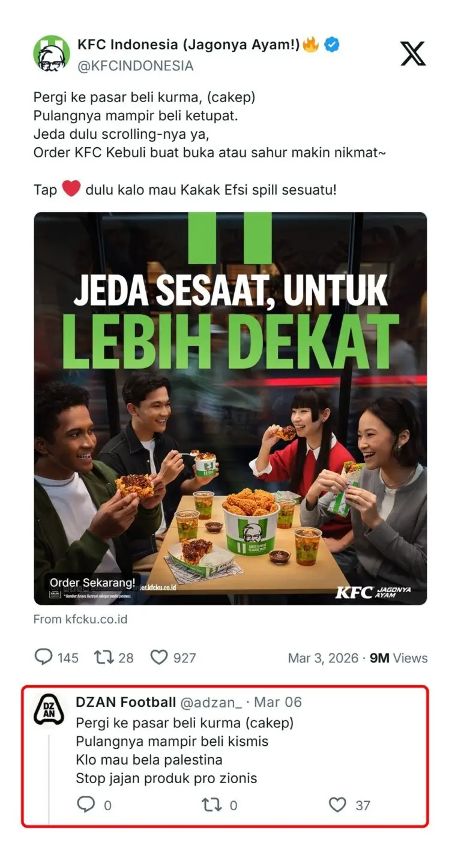Repost the KFC tweet with 28 reposts
This screenshot has height=842, width=461.
(103, 657)
